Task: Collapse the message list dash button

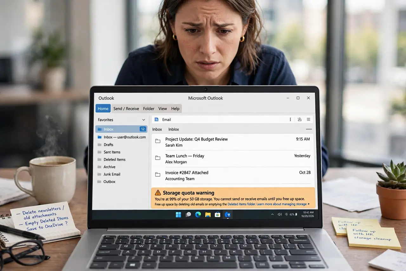Action: (309, 129)
